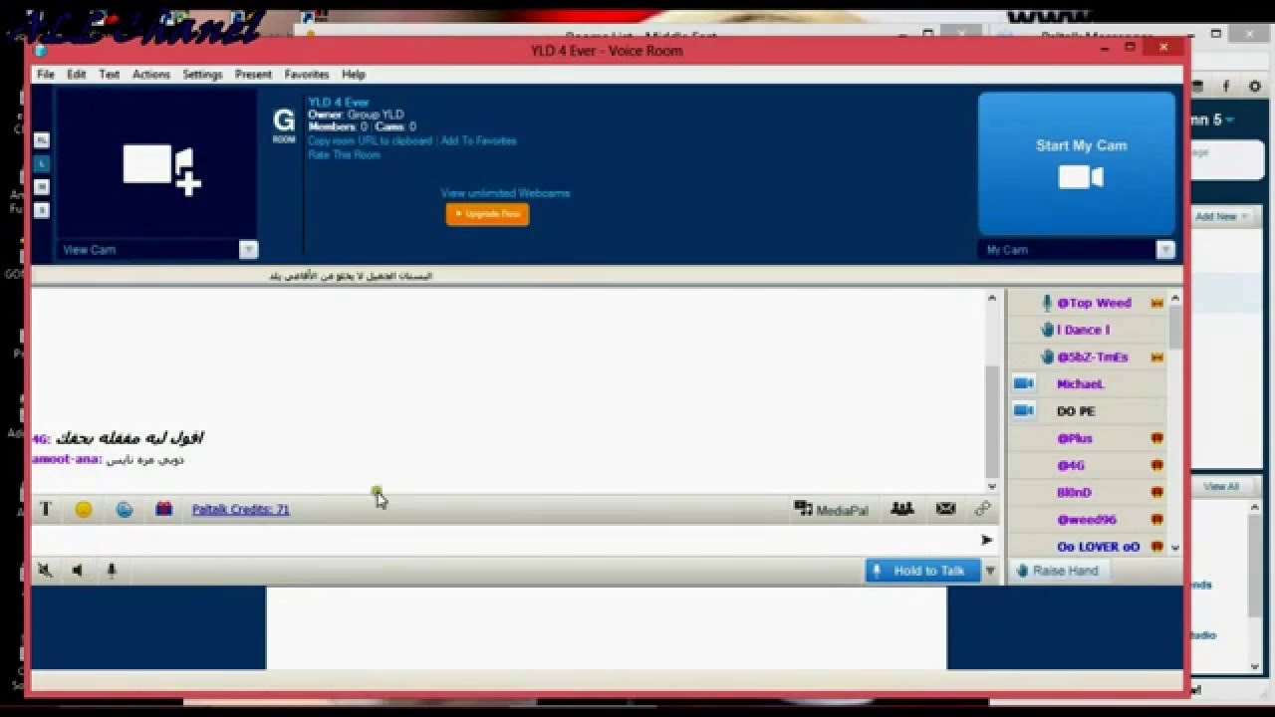Click Add New in Paltalk Messenger window
The height and width of the screenshot is (717, 1275).
pos(1221,216)
